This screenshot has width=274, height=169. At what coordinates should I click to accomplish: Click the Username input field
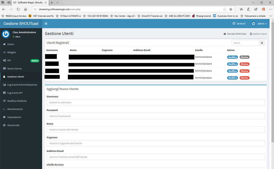coord(156,102)
